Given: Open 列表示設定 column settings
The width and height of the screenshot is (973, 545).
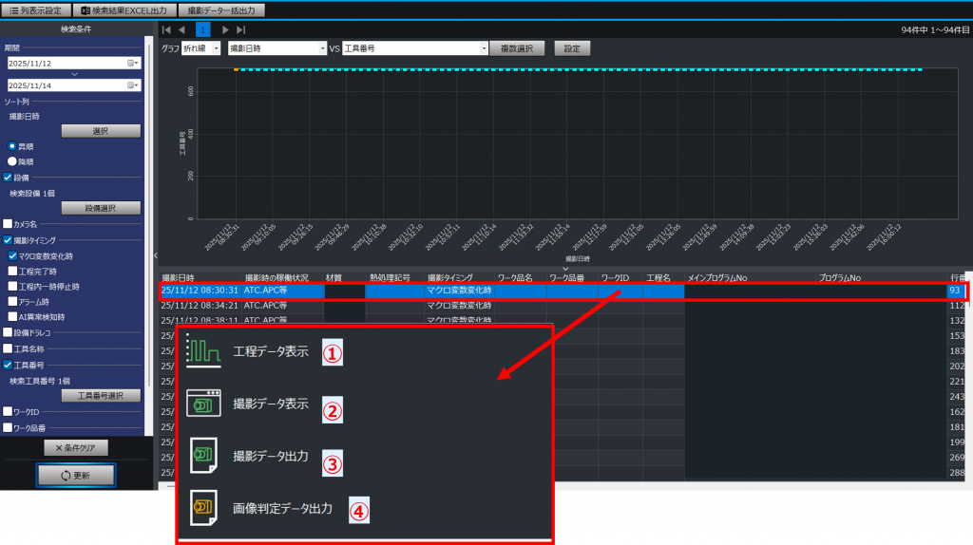Looking at the screenshot, I should tap(34, 9).
